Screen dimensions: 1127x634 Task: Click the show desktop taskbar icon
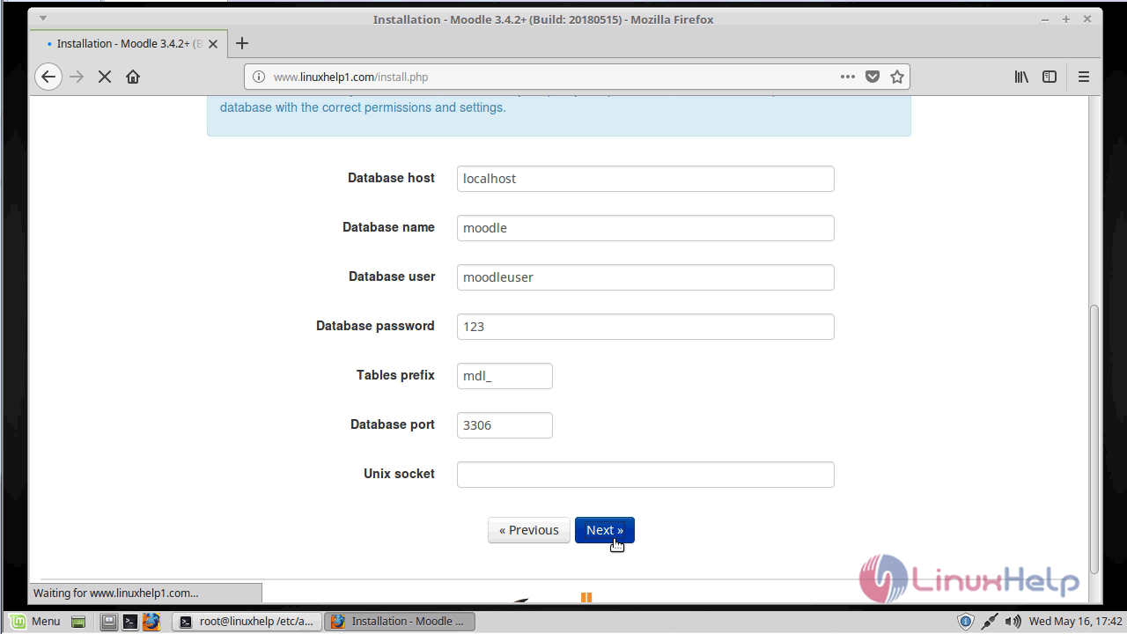78,622
